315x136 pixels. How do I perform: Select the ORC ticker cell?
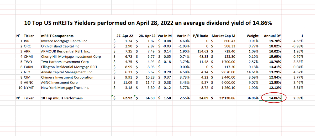coord(28,46)
